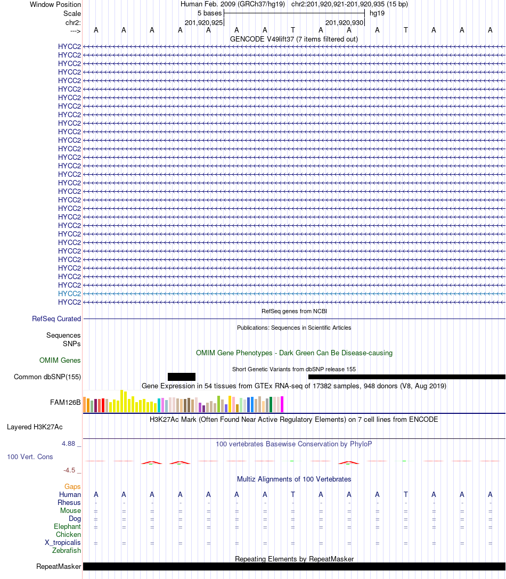Viewport: 506px width, 579px height.
Task: Open the FAM126B tissue expression bar chart
Action: click(183, 402)
